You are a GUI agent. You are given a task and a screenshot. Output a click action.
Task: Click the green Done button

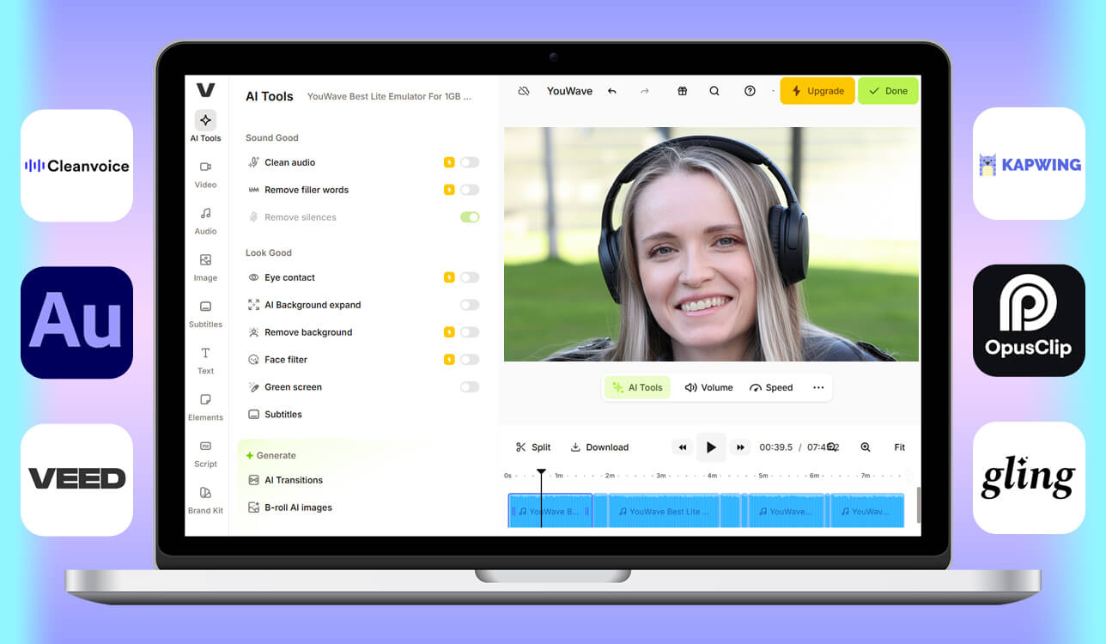click(888, 91)
